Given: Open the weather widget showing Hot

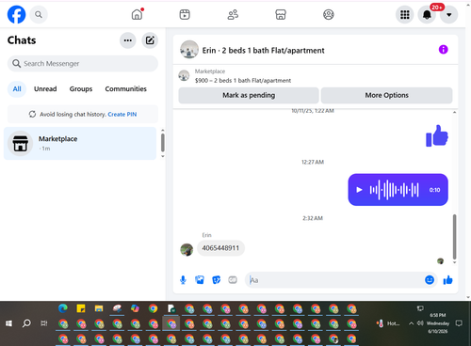Looking at the screenshot, I should click(x=388, y=323).
